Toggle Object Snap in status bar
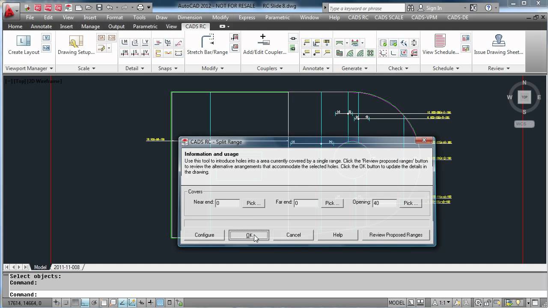Viewport: 548px width, 308px height. pos(104,303)
